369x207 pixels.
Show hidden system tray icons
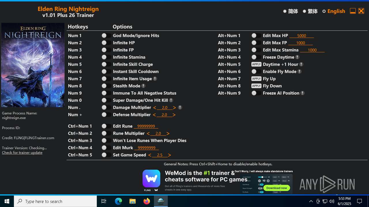coord(311,201)
